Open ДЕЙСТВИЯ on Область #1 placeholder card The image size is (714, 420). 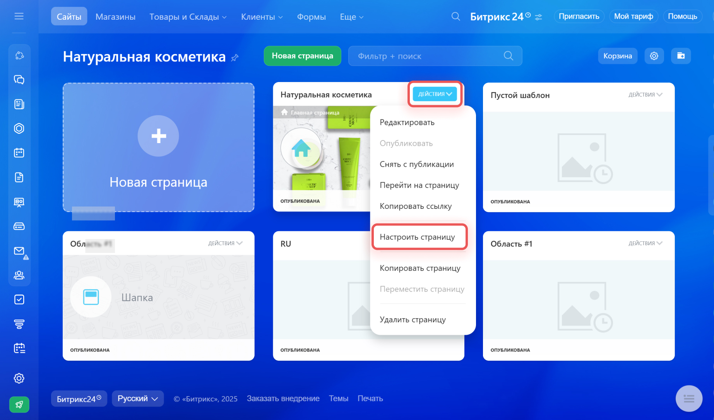pyautogui.click(x=646, y=243)
